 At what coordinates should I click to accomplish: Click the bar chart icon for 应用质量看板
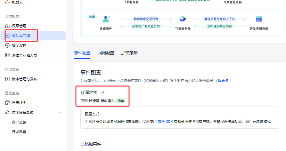(7, 113)
